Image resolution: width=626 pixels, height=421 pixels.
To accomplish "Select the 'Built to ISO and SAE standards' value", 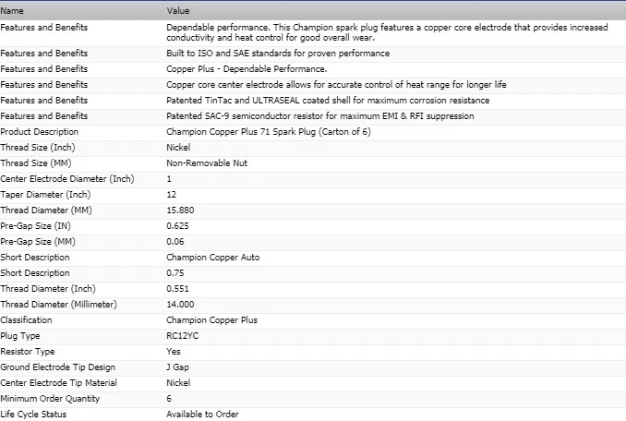I will pos(278,53).
